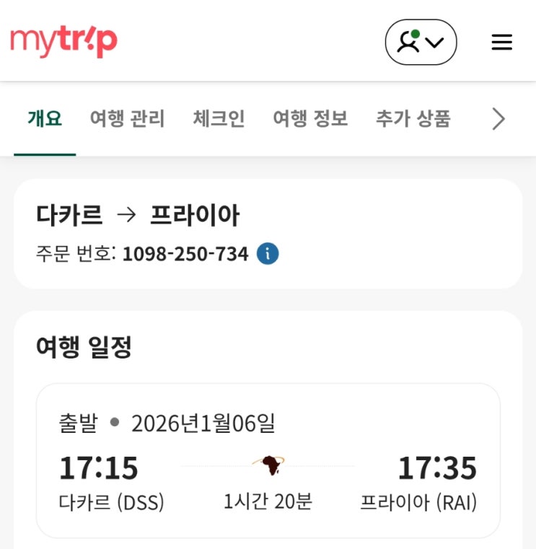Click the mytrip logo
The width and height of the screenshot is (536, 549).
(x=63, y=41)
